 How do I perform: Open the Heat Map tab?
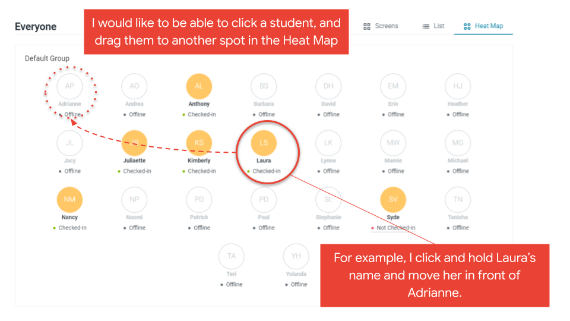[483, 26]
